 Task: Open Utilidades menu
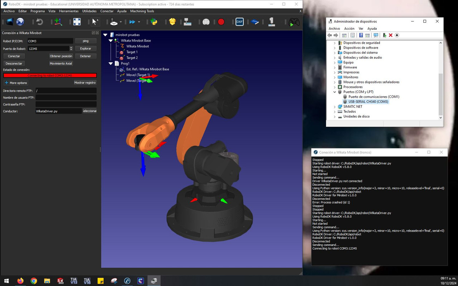tap(89, 11)
